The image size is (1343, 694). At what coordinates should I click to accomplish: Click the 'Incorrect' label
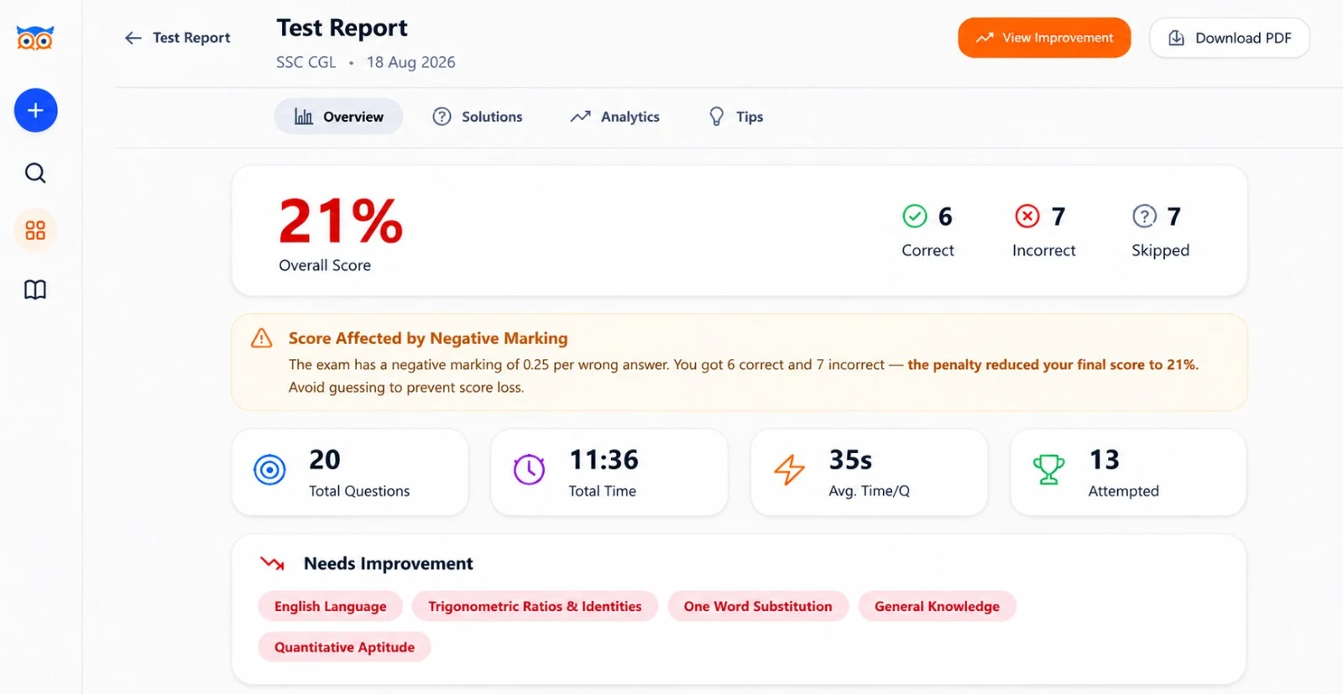[x=1043, y=250]
